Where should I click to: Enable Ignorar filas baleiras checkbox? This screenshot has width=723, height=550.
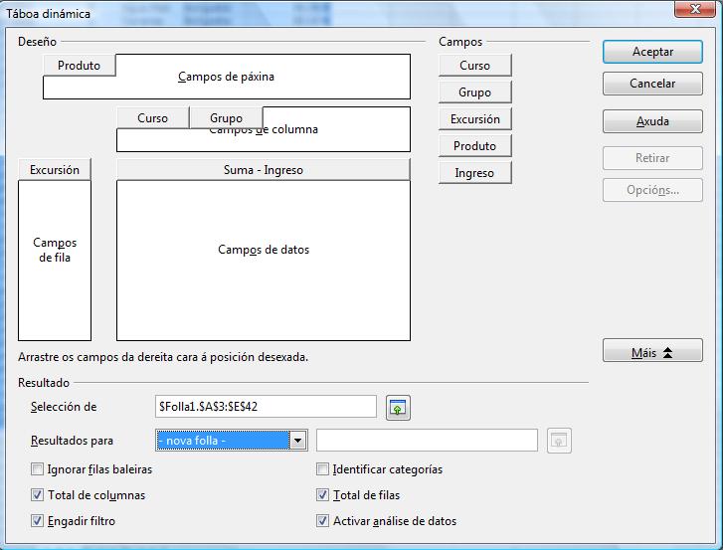click(x=38, y=469)
